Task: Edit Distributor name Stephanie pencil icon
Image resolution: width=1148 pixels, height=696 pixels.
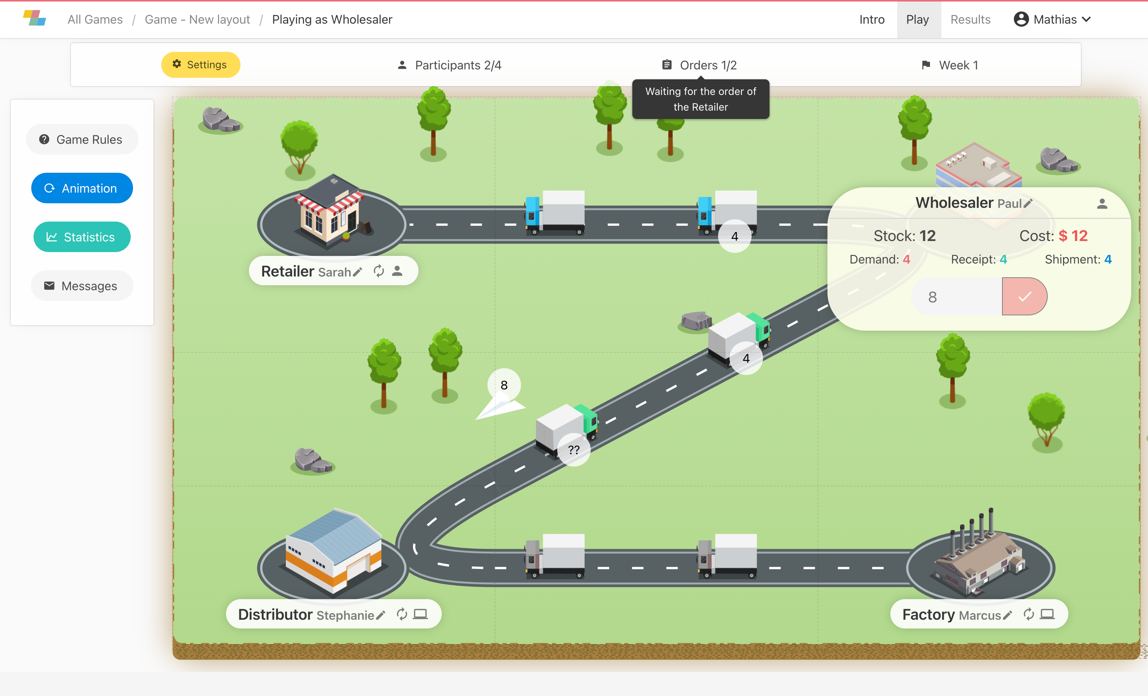Action: 381,616
